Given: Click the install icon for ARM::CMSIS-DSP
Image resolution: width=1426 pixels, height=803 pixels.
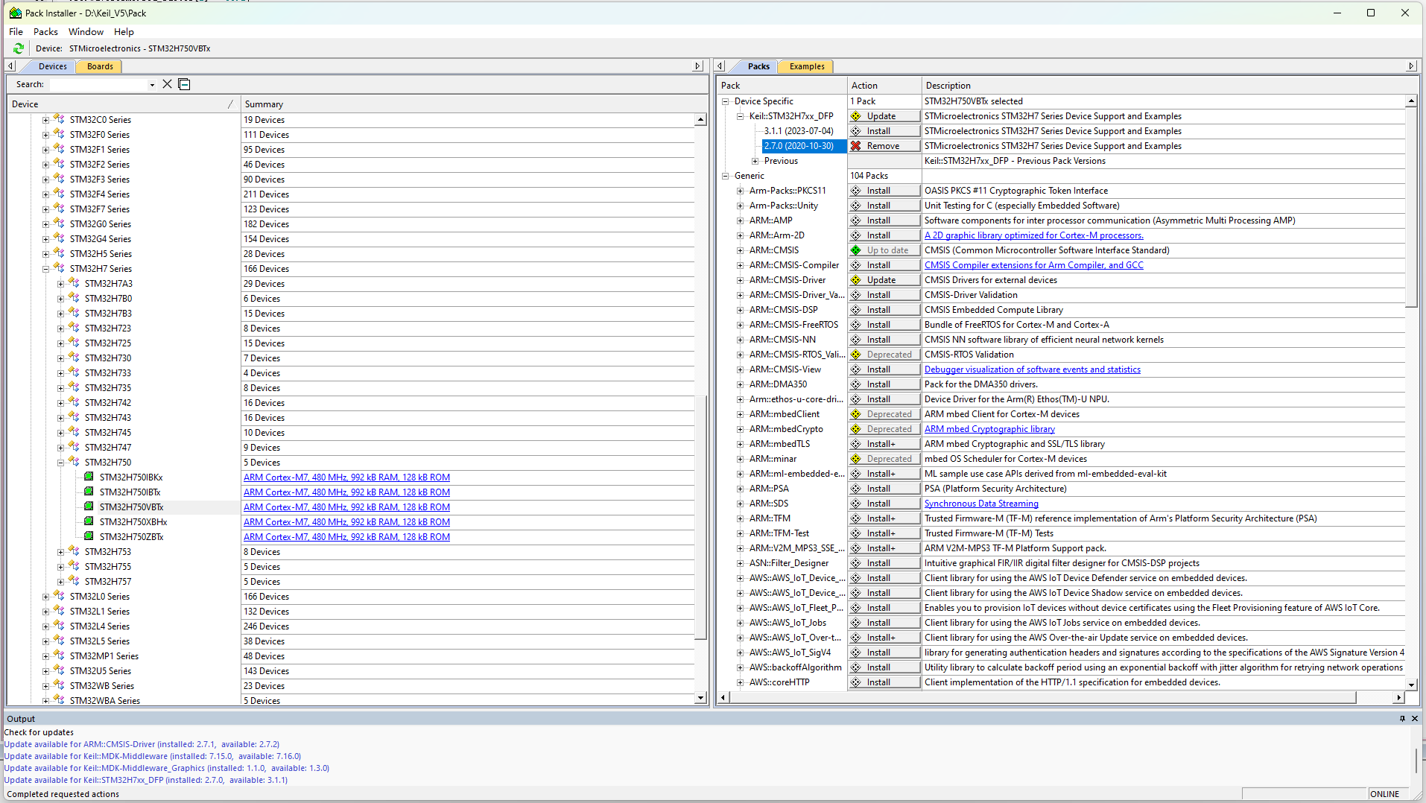Looking at the screenshot, I should (x=857, y=310).
